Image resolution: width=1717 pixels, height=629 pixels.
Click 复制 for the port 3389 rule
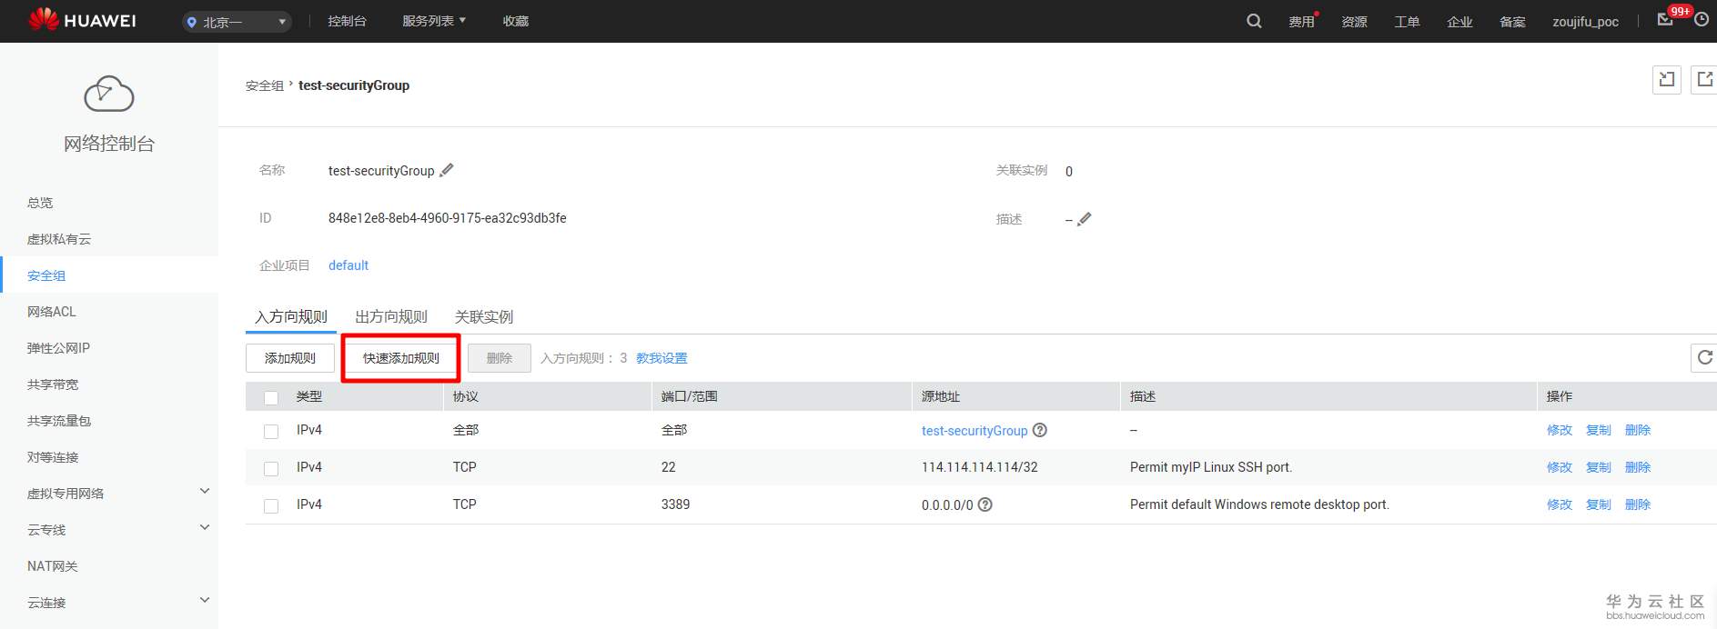(1599, 504)
